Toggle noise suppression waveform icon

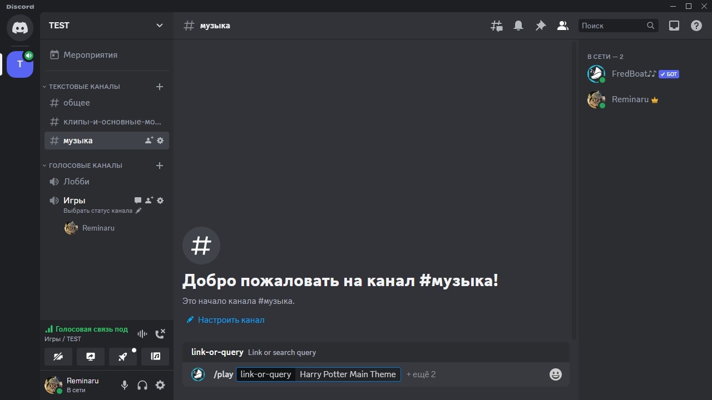(x=142, y=334)
